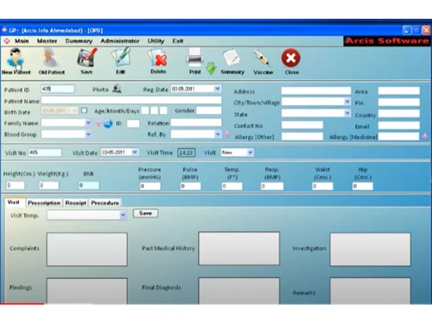Viewport: 432px width, 324px height.
Task: Click the Final Diagnosis text box
Action: click(x=239, y=291)
